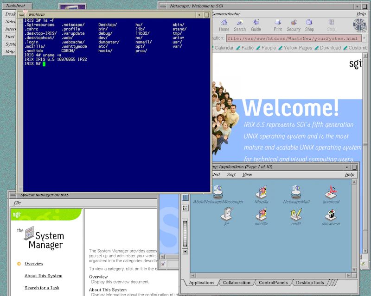The height and width of the screenshot is (296, 371).
Task: Open the Netscape window menu button
Action: [163, 6]
